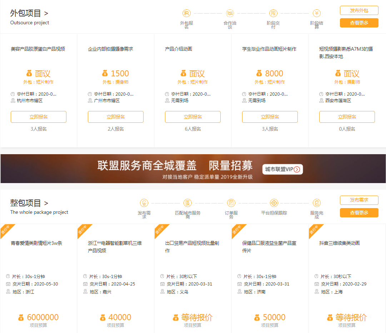This screenshot has width=386, height=333.
Task: Click the 外包报名 process step icon
Action: click(x=186, y=13)
